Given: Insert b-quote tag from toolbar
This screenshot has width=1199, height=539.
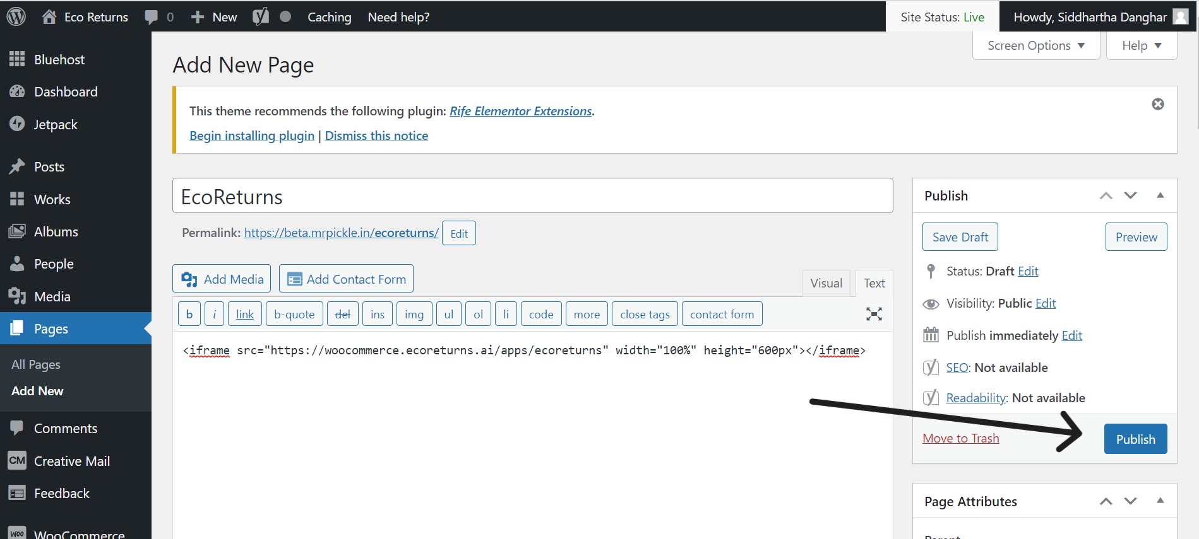Looking at the screenshot, I should [x=294, y=314].
